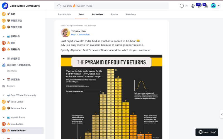This screenshot has height=139, width=223.
Task: Click the Explore grid icon in sidebar
Action: pos(4,86)
